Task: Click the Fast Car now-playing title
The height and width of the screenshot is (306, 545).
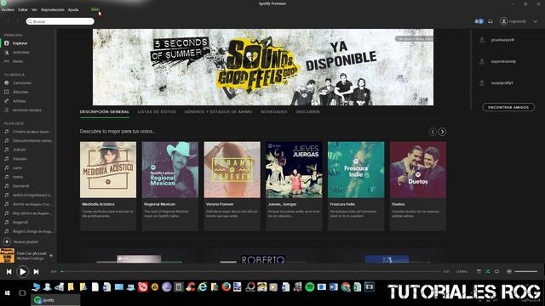Action: tap(32, 253)
